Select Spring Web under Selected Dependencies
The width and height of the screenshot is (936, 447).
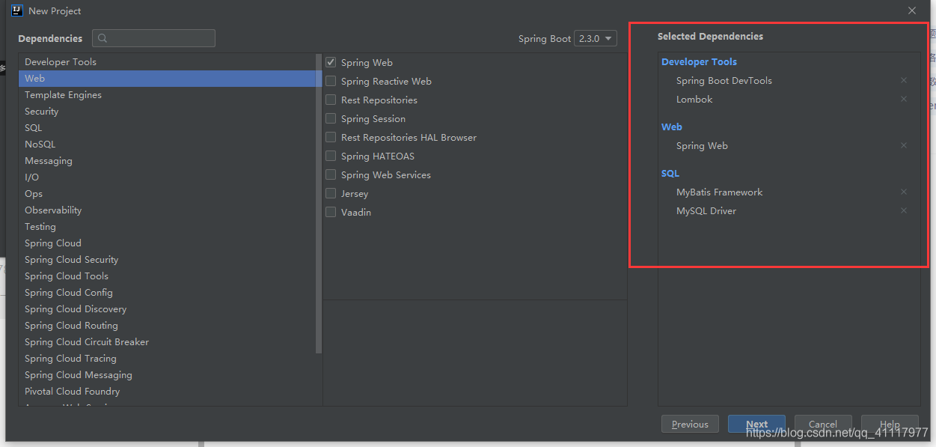(702, 145)
